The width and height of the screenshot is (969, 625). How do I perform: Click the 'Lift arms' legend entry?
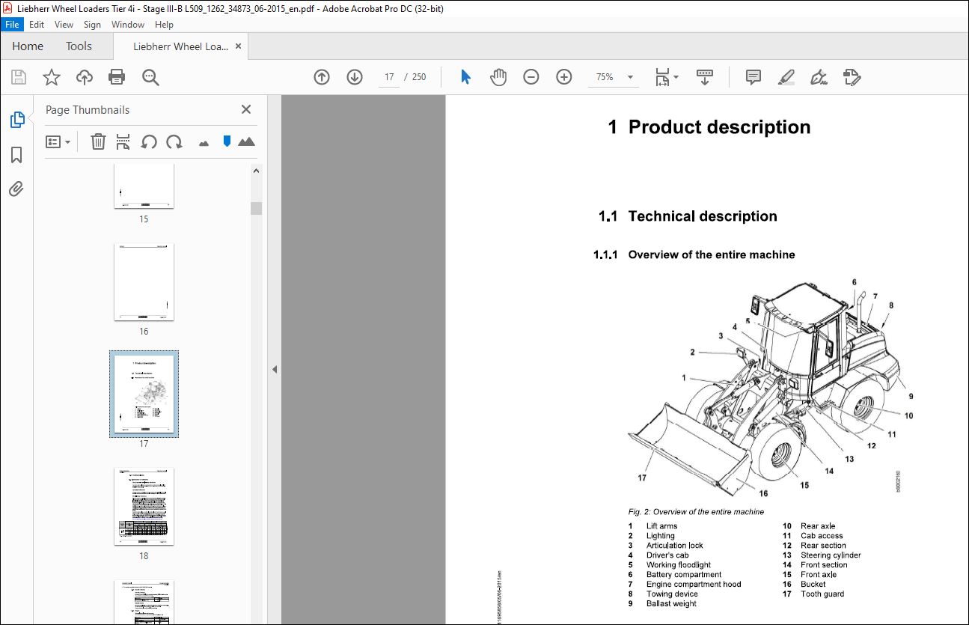coord(661,526)
